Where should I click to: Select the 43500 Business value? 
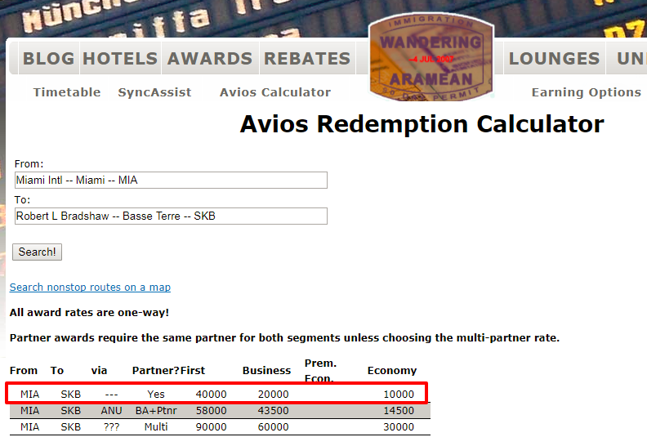click(273, 411)
